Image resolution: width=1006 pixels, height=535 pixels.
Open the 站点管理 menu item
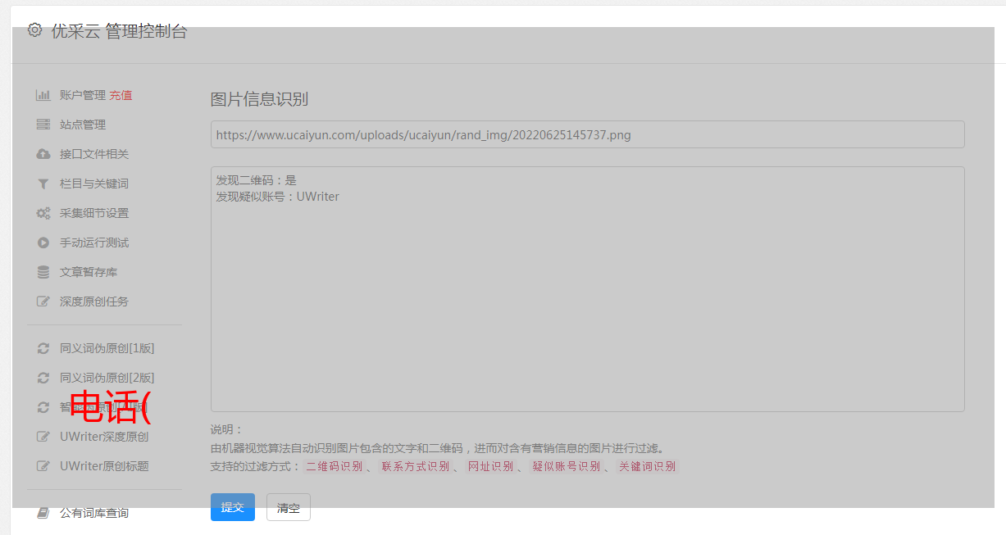[x=83, y=125]
